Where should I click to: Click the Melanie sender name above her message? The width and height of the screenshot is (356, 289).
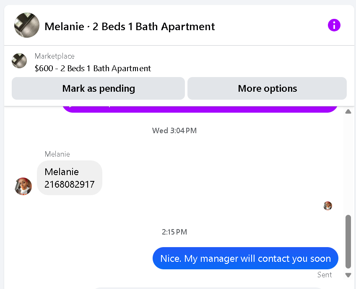[x=57, y=154]
